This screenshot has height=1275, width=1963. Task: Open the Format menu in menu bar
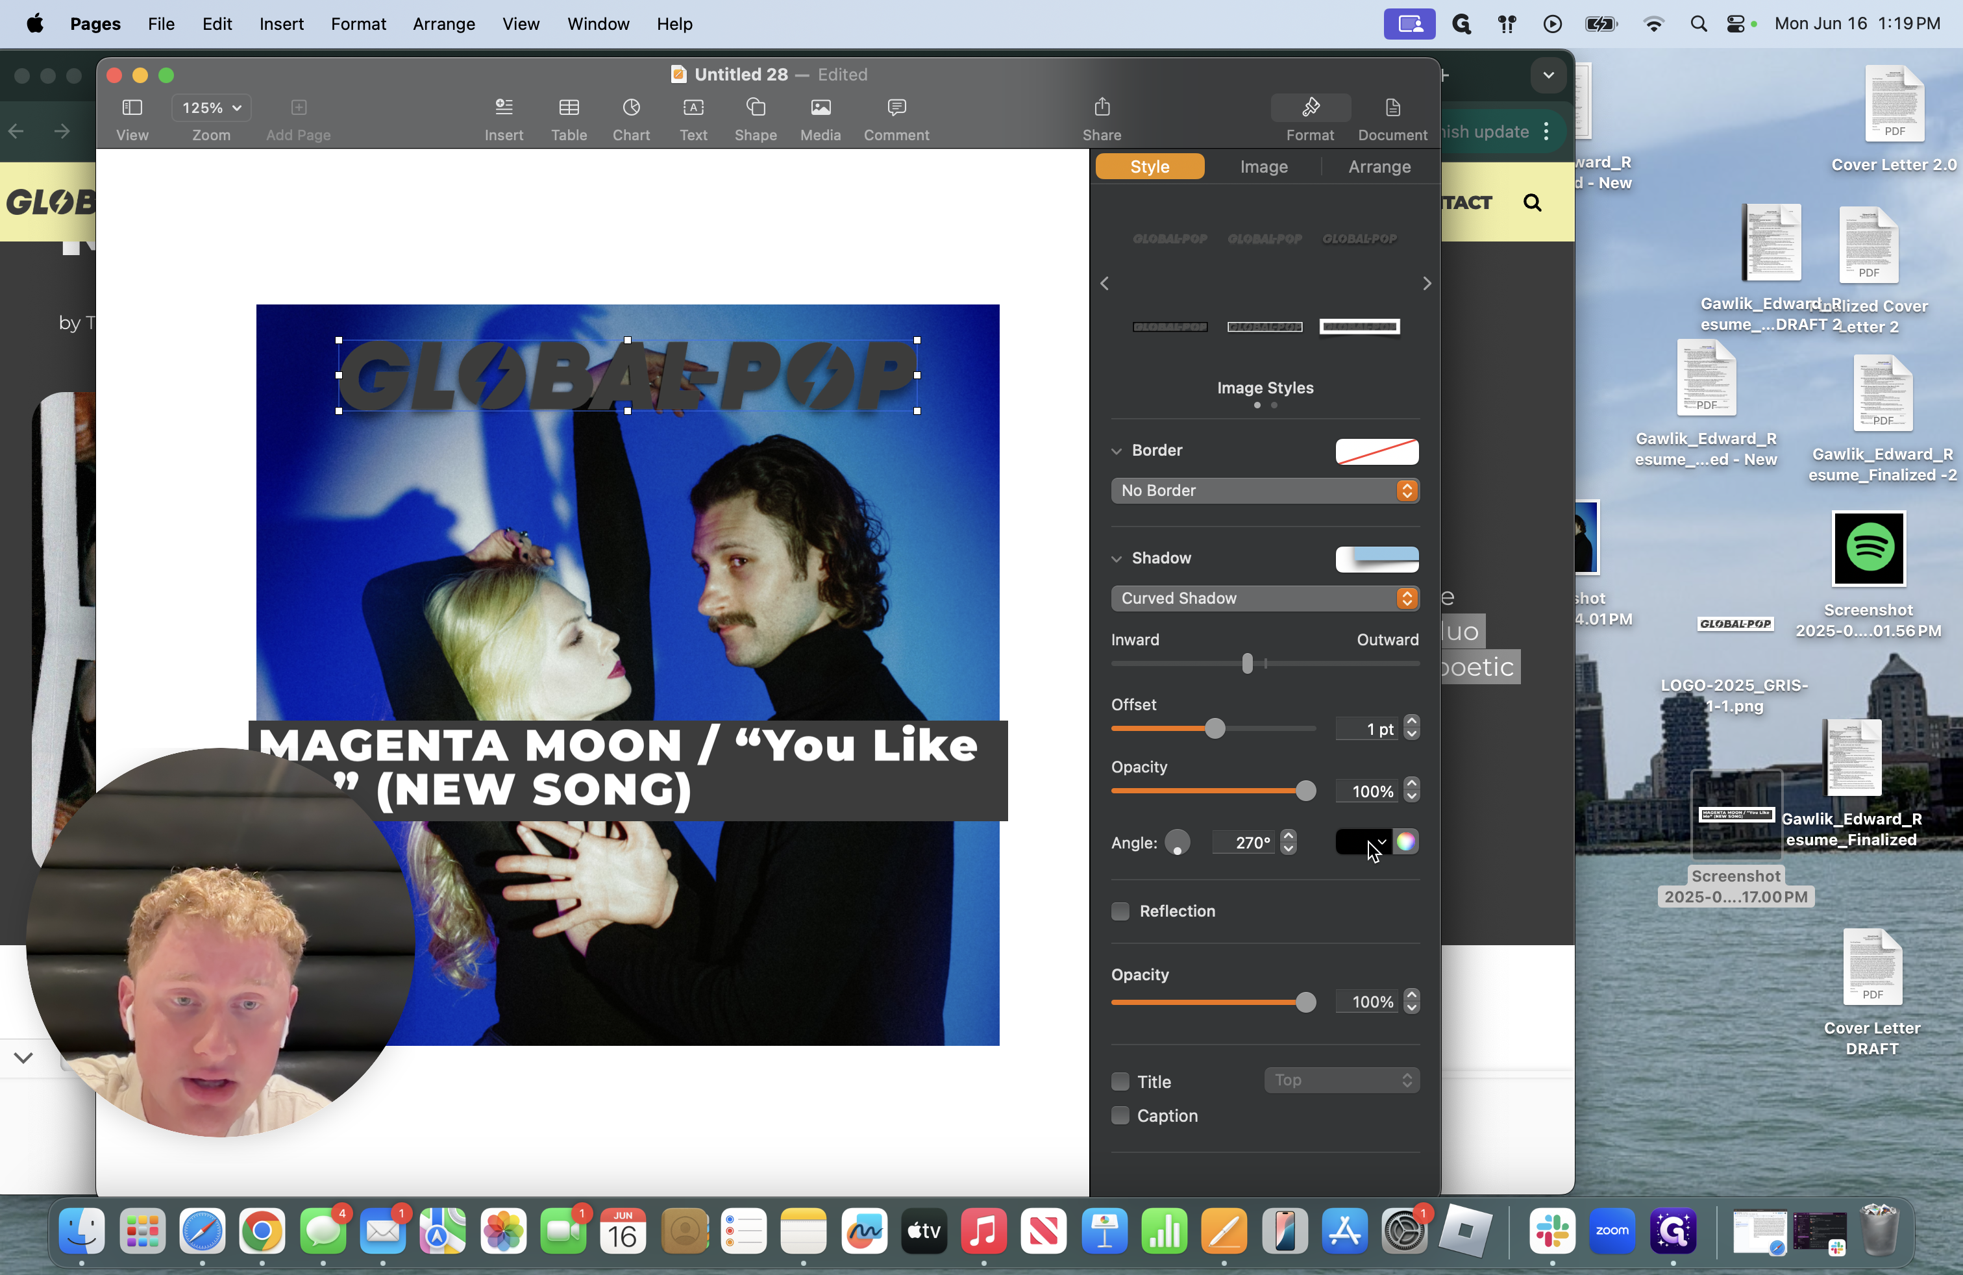[358, 24]
